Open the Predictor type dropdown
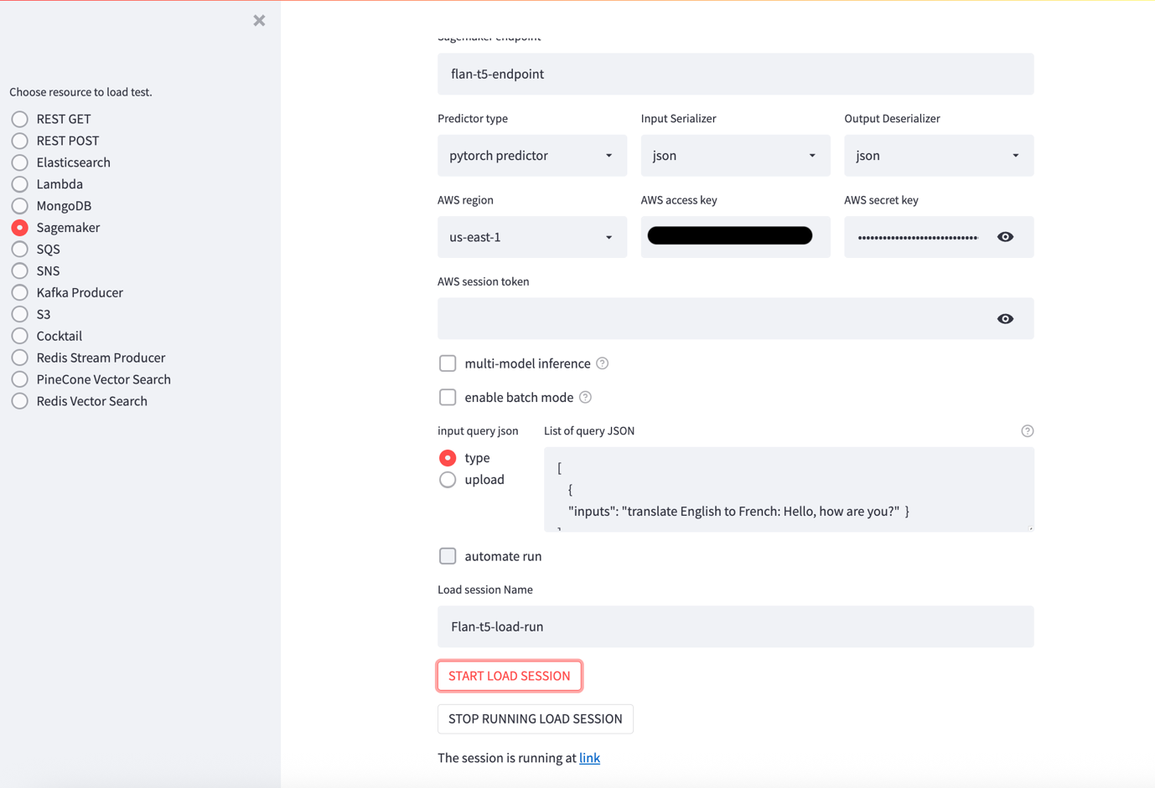Screen dimensions: 1155x788 click(x=531, y=155)
